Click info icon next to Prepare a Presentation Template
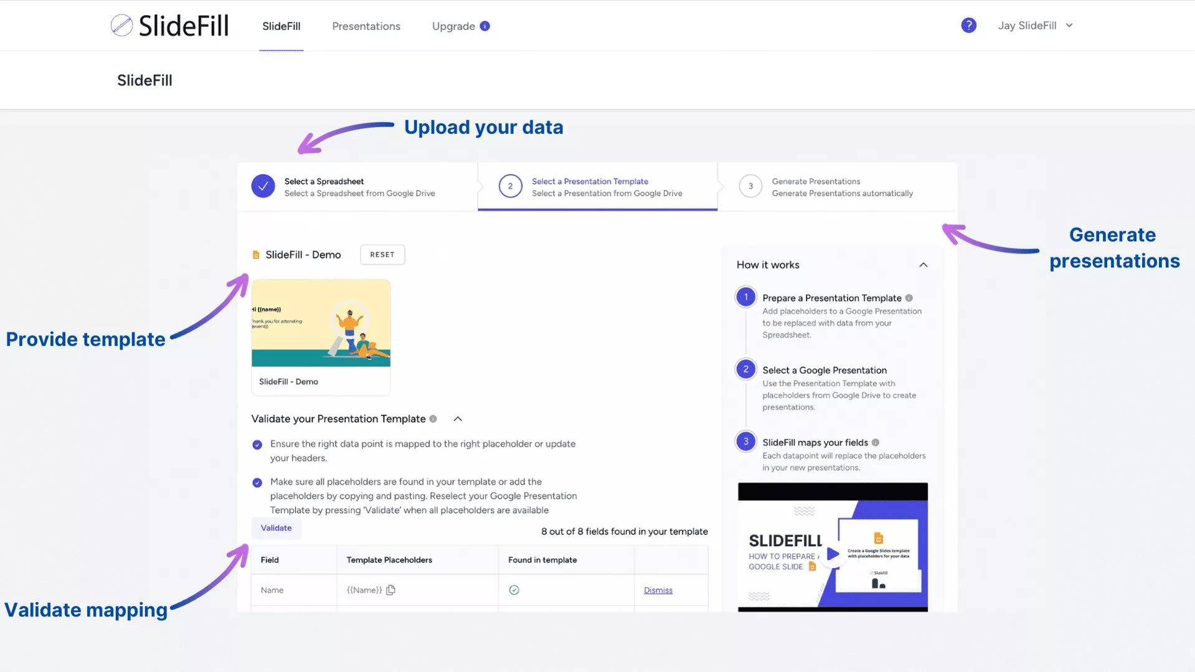 [x=909, y=298]
